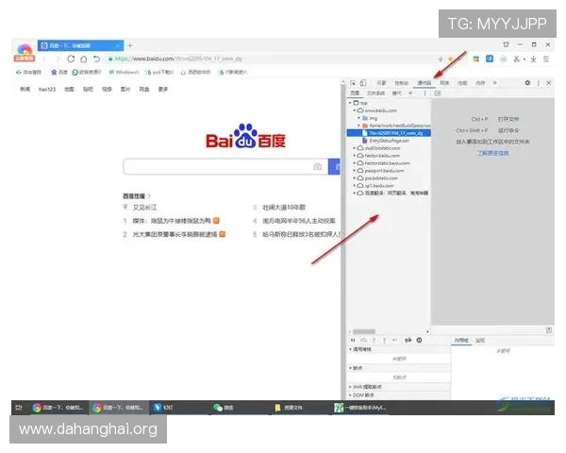The height and width of the screenshot is (453, 566).
Task: Select the Watch tab next to Scope
Action: [x=480, y=341]
